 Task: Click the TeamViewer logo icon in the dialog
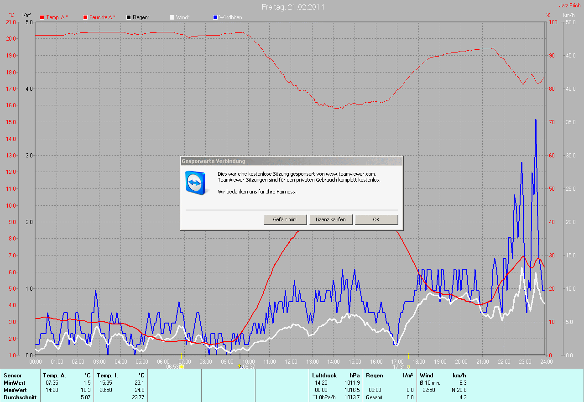click(x=198, y=183)
